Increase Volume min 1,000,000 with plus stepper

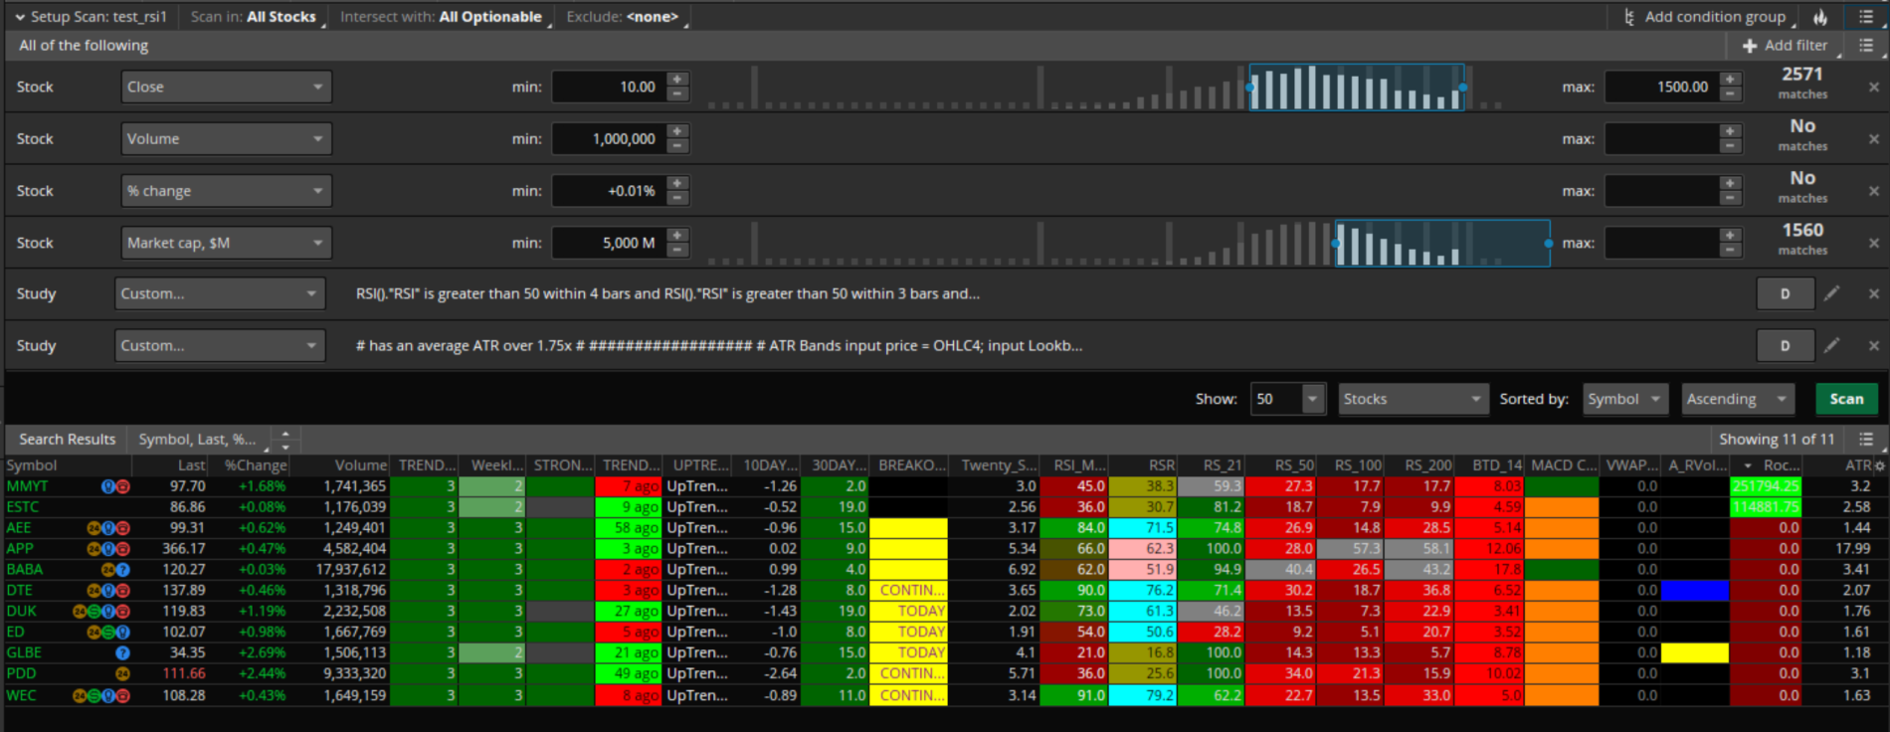tap(677, 131)
